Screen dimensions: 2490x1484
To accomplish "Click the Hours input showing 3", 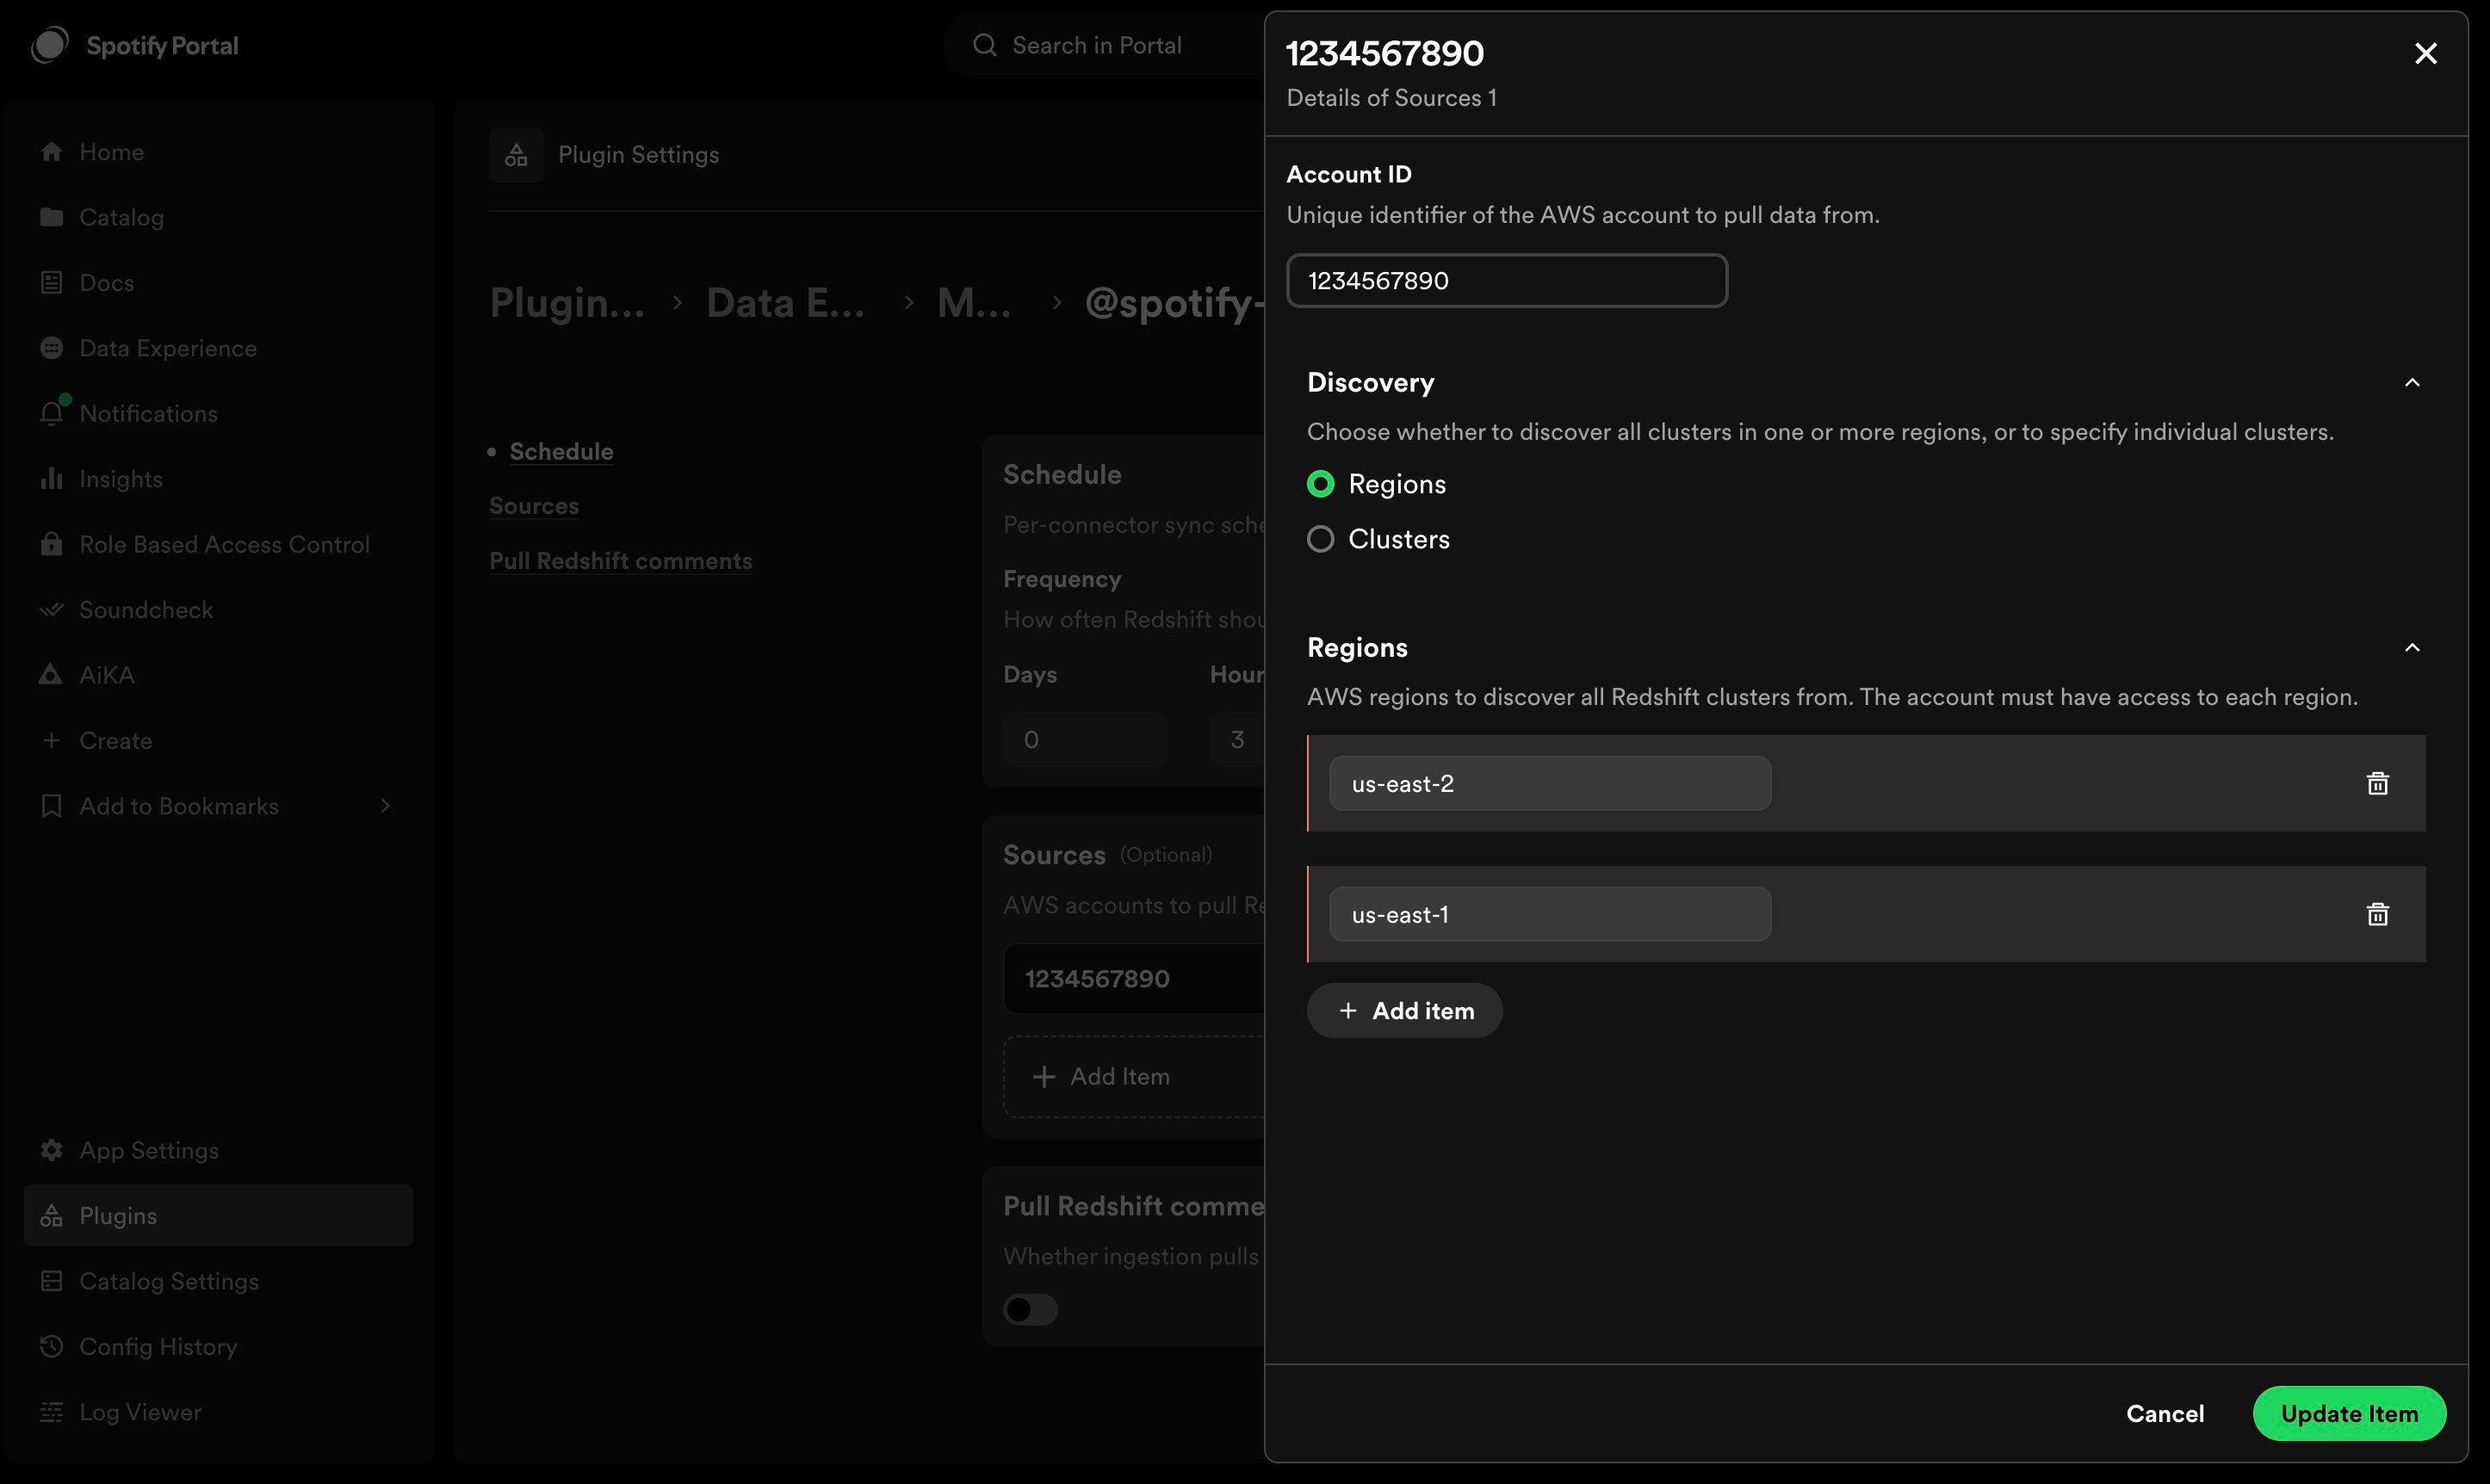I will click(x=1238, y=740).
